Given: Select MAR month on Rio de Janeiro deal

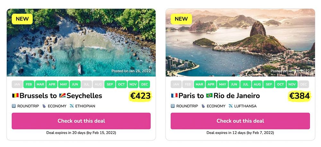Looking at the screenshot, I should (199, 85).
